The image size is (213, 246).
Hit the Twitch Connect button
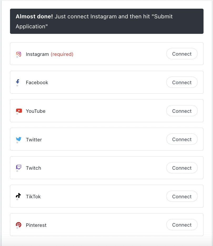[182, 168]
